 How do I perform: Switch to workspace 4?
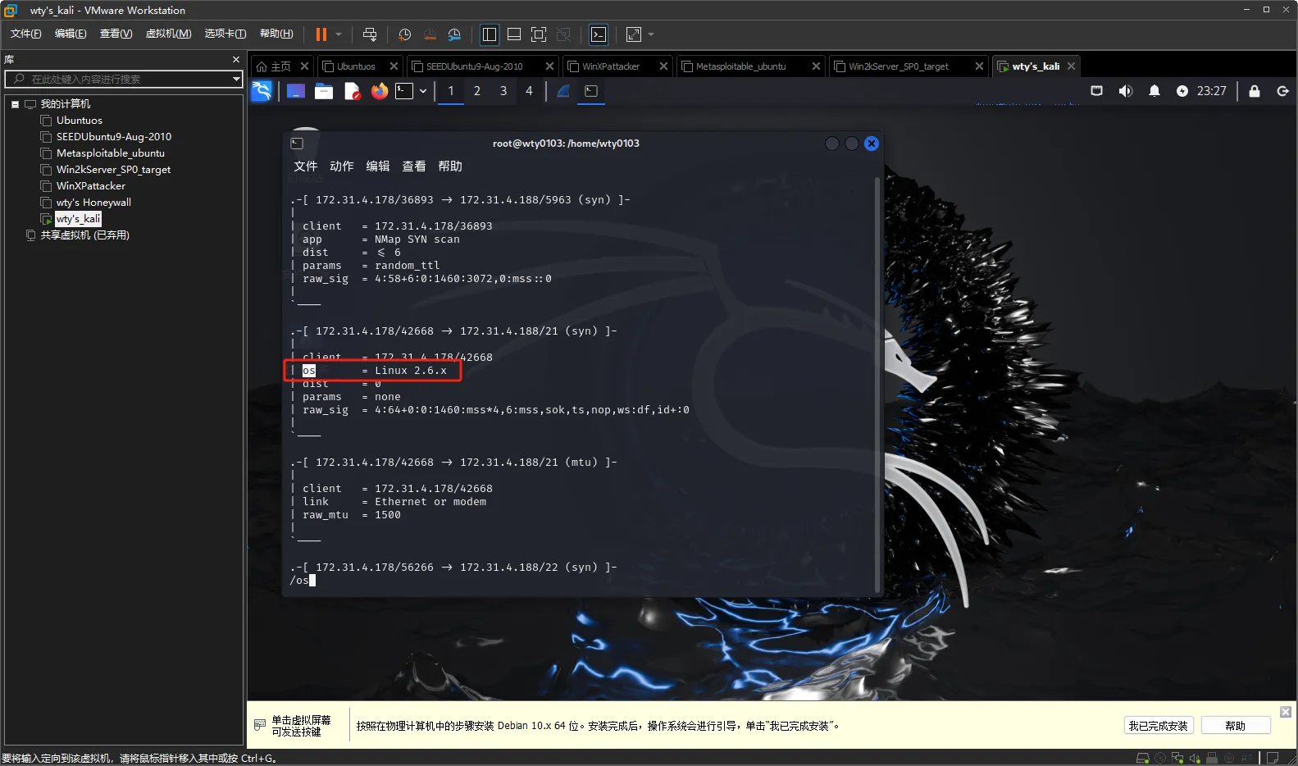(529, 91)
